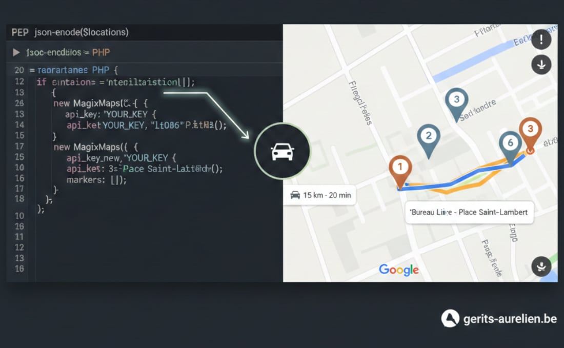Click the gerits-aurelien.be logo icon
This screenshot has height=348, width=564.
pos(450,318)
